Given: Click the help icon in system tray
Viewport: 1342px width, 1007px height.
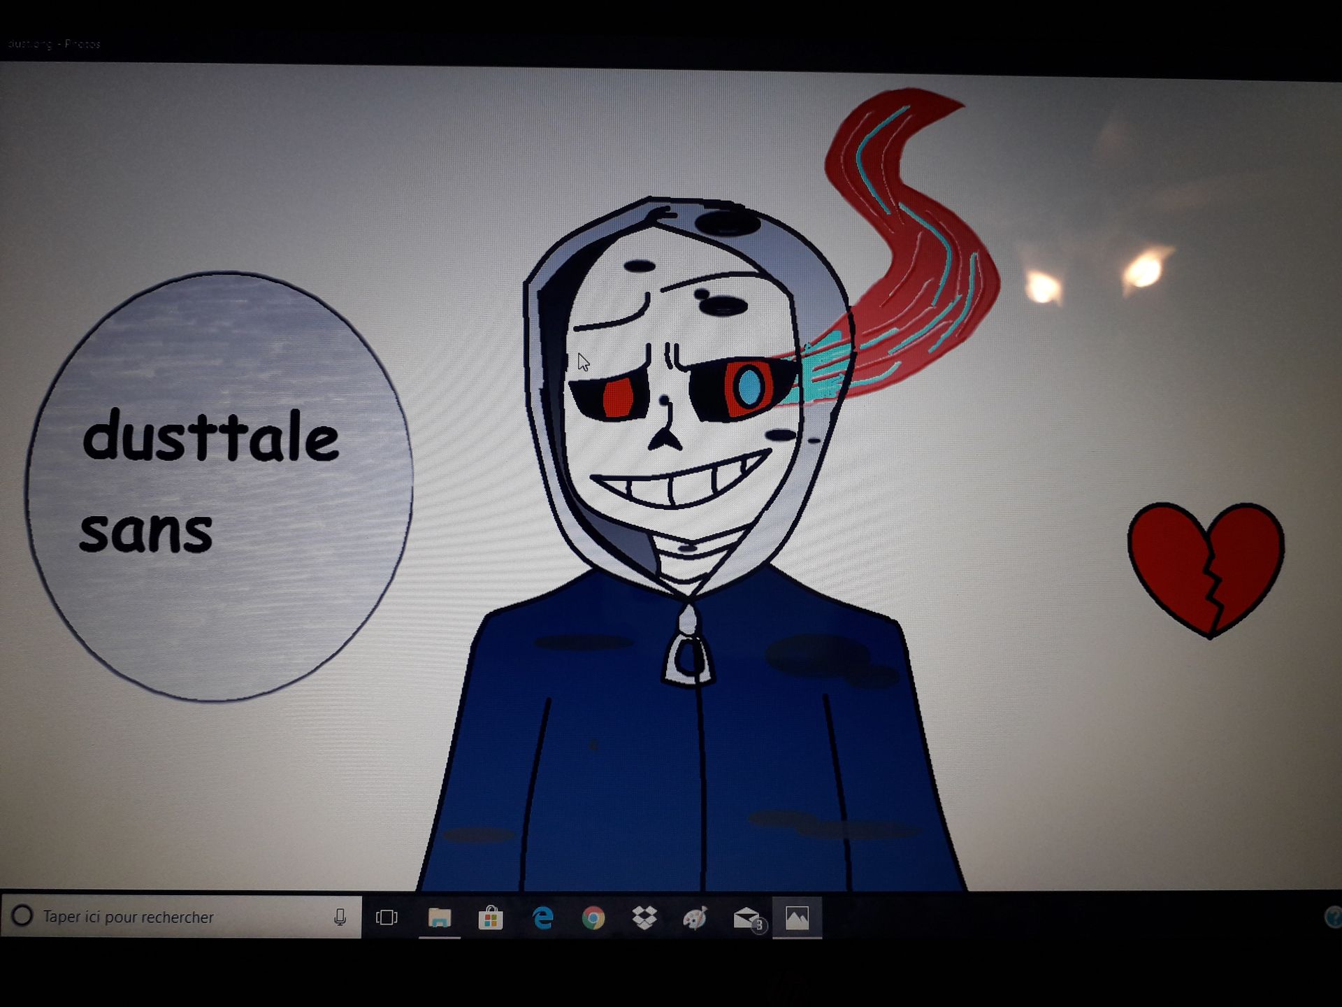Looking at the screenshot, I should (x=1334, y=917).
